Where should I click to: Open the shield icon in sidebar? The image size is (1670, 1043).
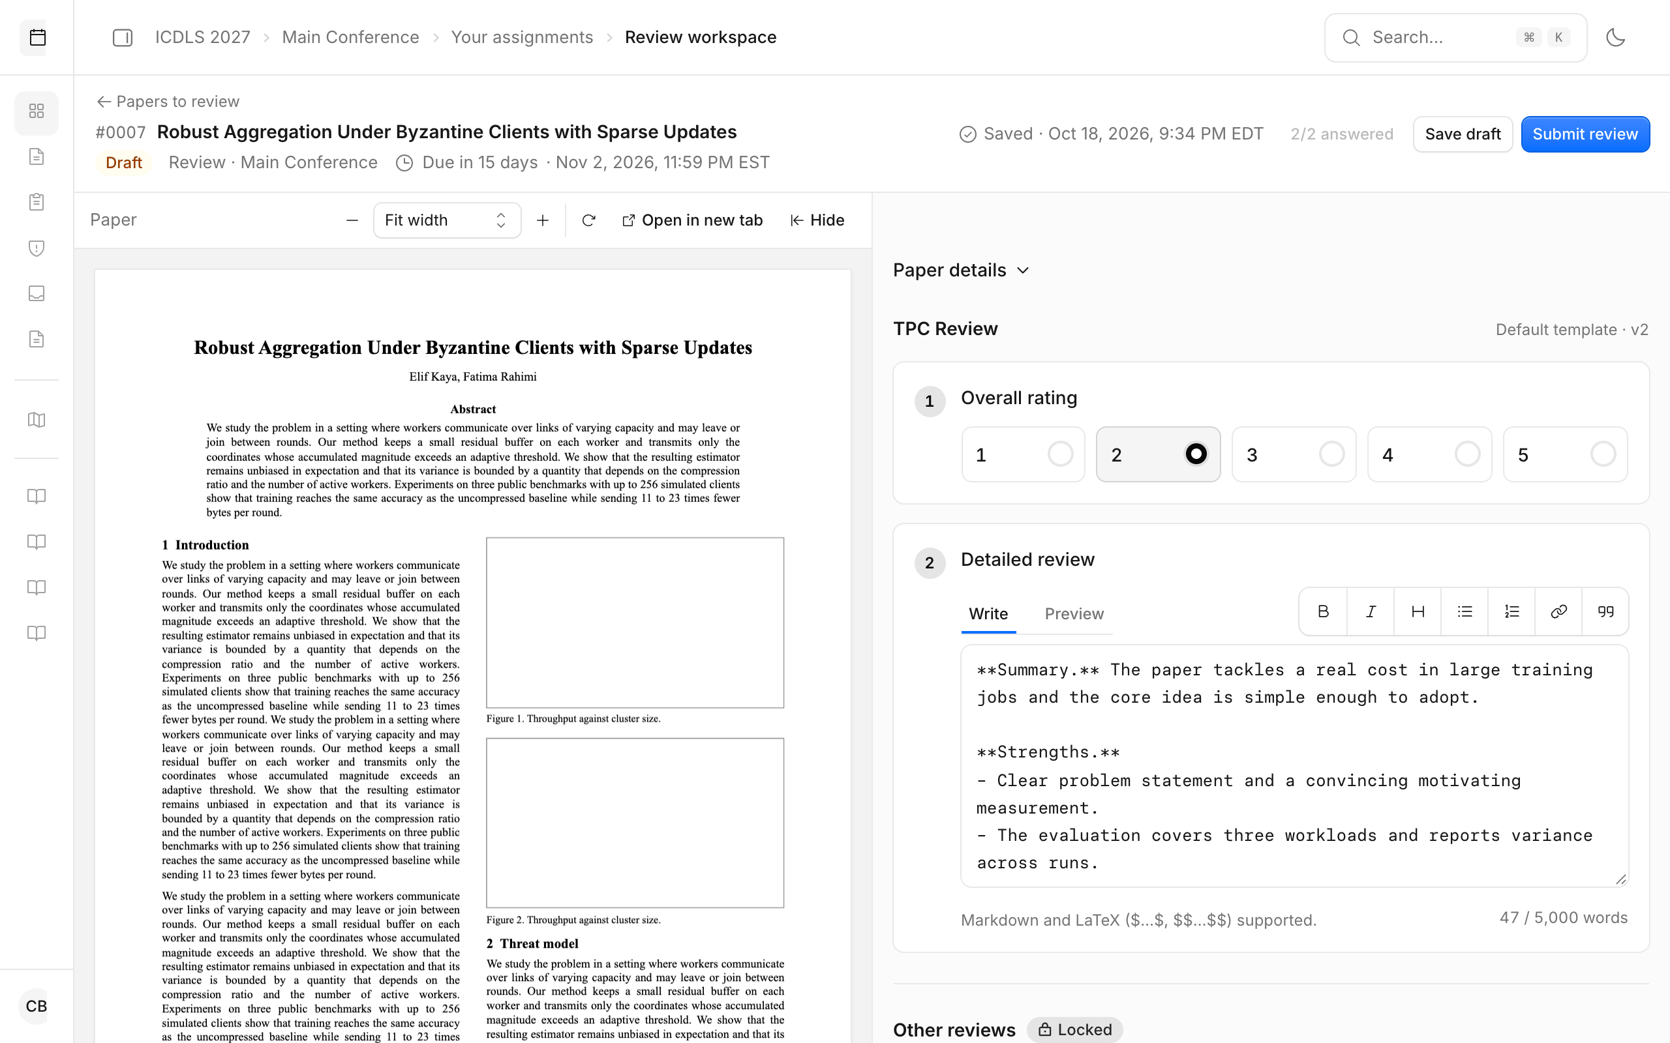37,248
